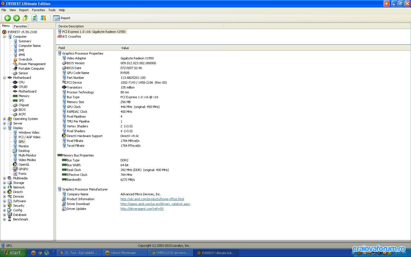Expand the Devices tree node

click(4, 196)
